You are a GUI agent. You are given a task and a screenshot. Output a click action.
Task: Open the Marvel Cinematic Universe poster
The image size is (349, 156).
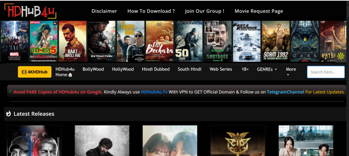coord(14,41)
